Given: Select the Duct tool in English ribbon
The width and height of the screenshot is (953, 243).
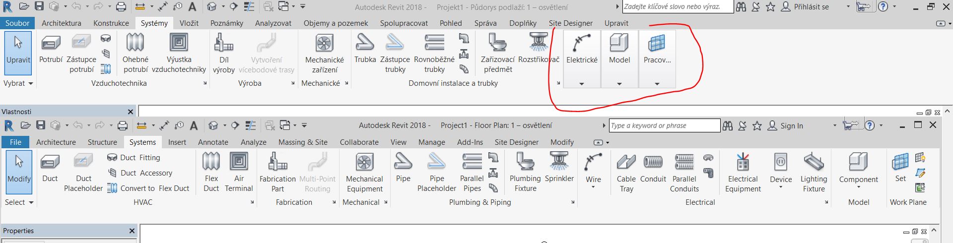Looking at the screenshot, I should pos(50,169).
